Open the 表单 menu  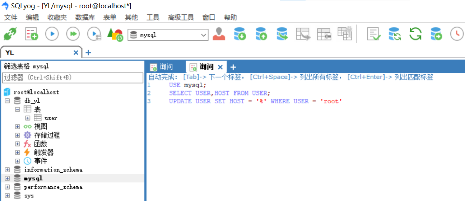[x=110, y=17]
